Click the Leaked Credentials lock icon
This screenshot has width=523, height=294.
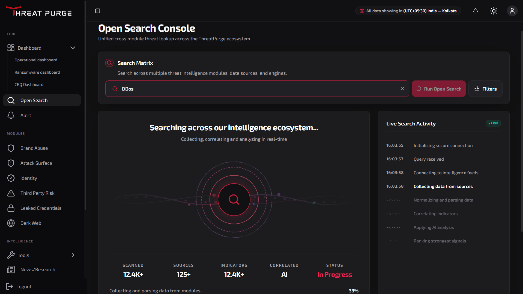pyautogui.click(x=11, y=208)
